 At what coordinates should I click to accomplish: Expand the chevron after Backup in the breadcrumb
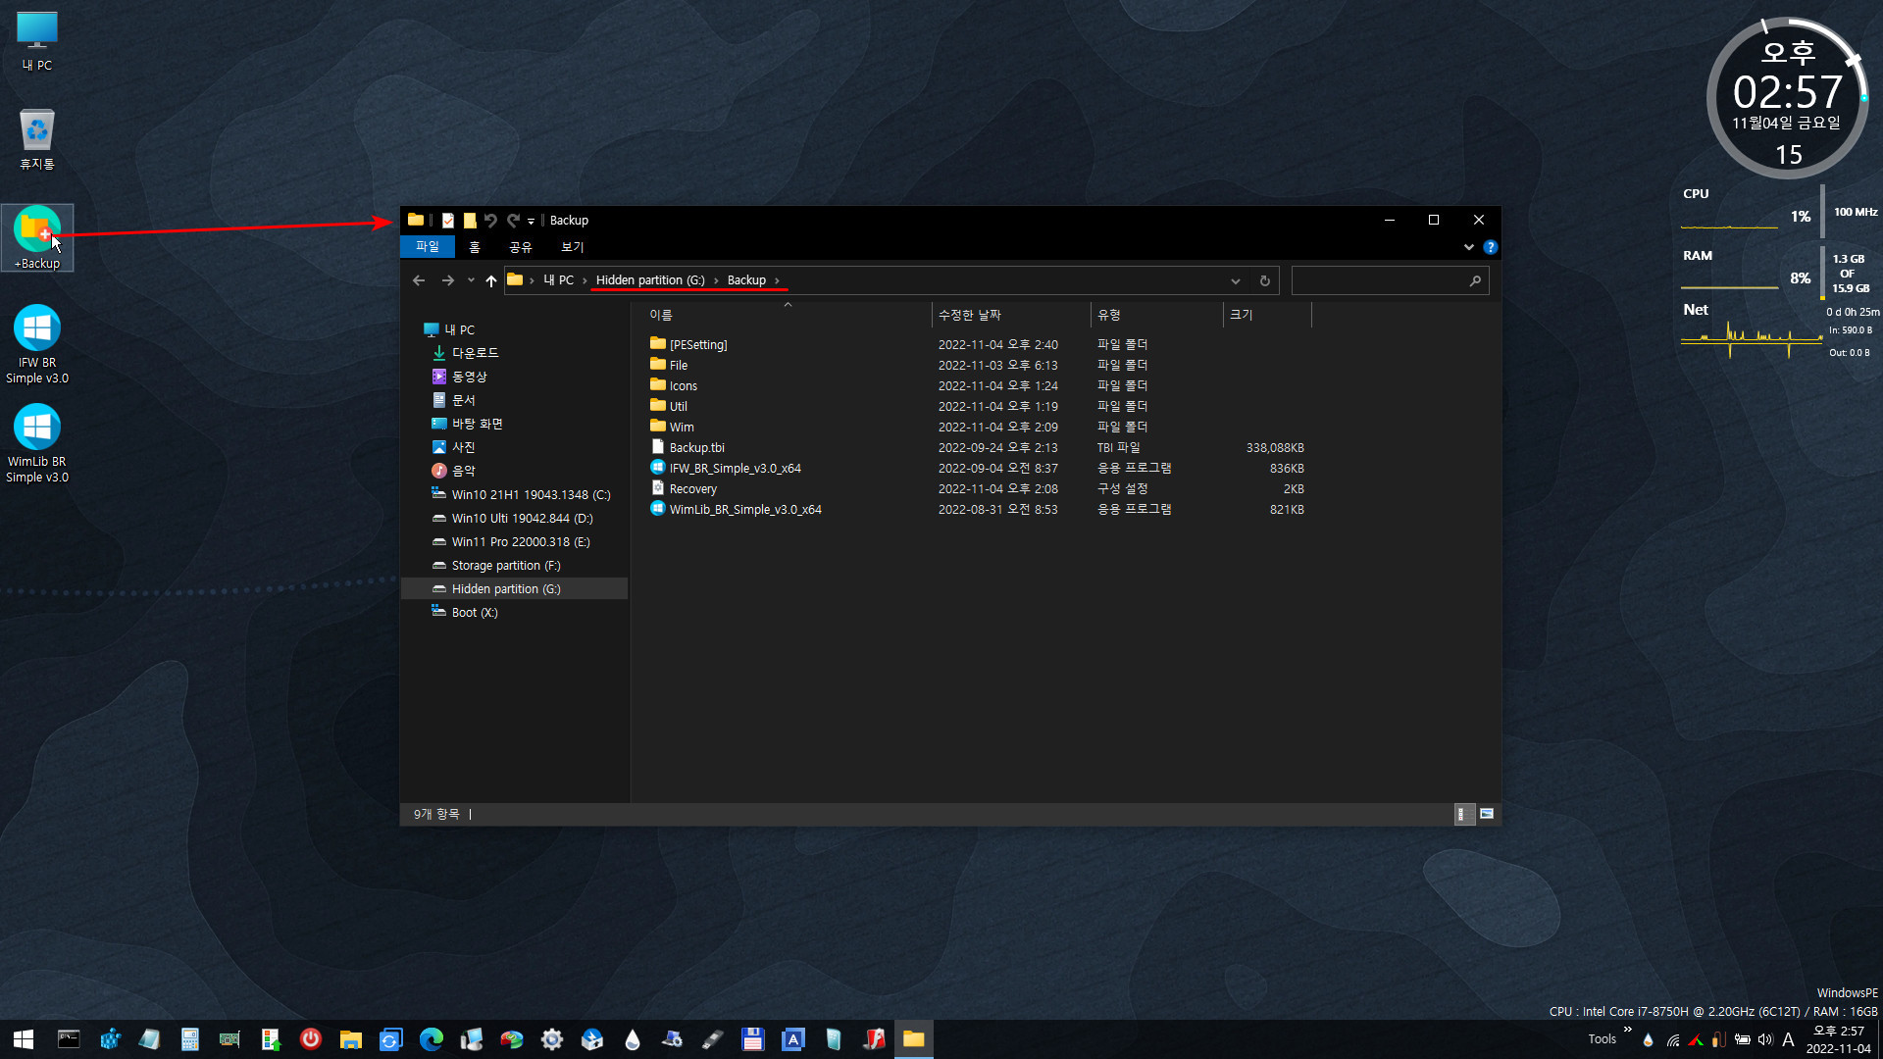coord(777,280)
